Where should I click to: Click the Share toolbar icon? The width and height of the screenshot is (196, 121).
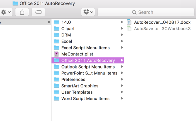tap(22, 12)
